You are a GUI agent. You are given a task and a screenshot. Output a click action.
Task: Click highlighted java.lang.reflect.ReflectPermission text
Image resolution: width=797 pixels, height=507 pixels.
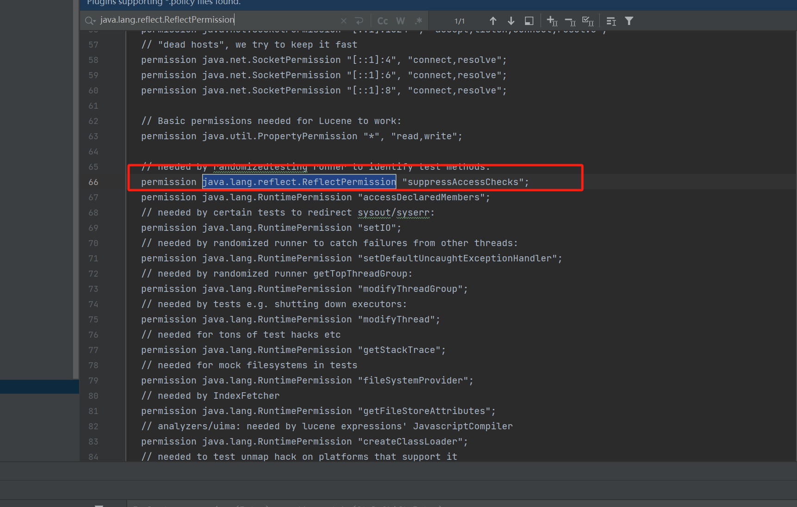tap(299, 182)
